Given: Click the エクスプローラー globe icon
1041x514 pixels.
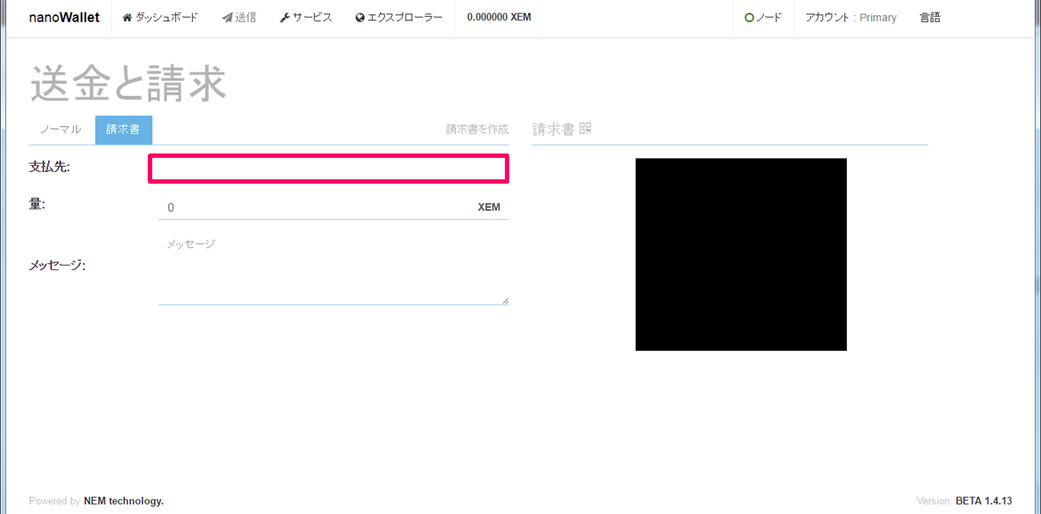Looking at the screenshot, I should point(360,18).
